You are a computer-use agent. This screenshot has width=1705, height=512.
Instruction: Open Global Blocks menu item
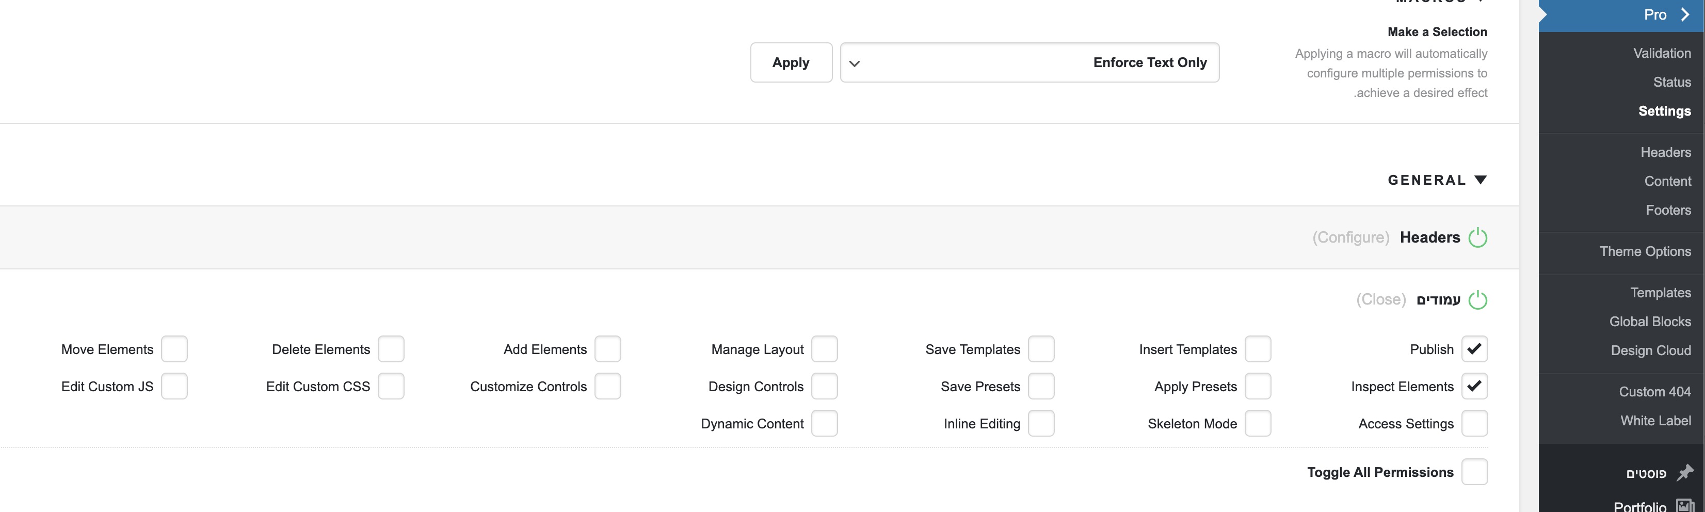point(1649,321)
